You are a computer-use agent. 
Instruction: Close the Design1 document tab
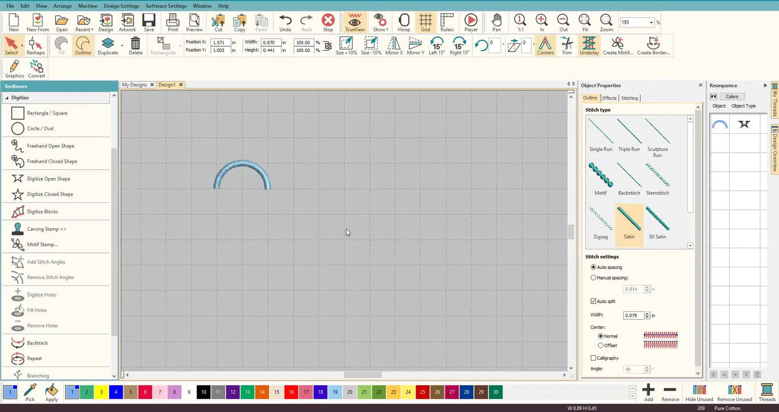click(181, 85)
